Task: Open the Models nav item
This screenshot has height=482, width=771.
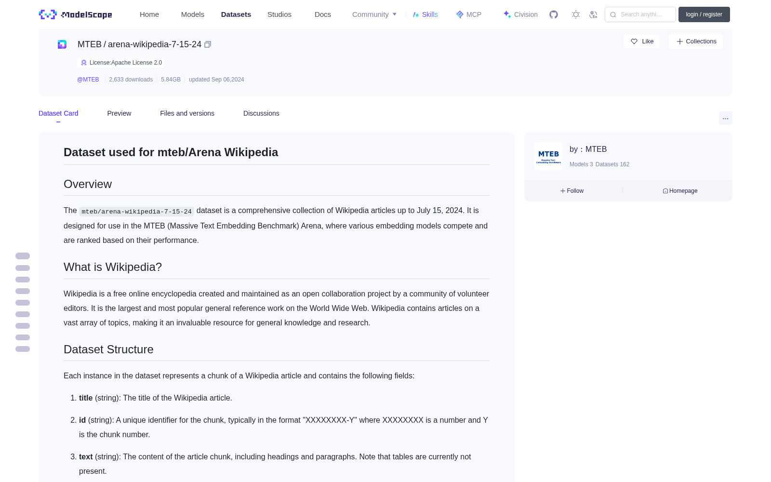Action: (193, 14)
